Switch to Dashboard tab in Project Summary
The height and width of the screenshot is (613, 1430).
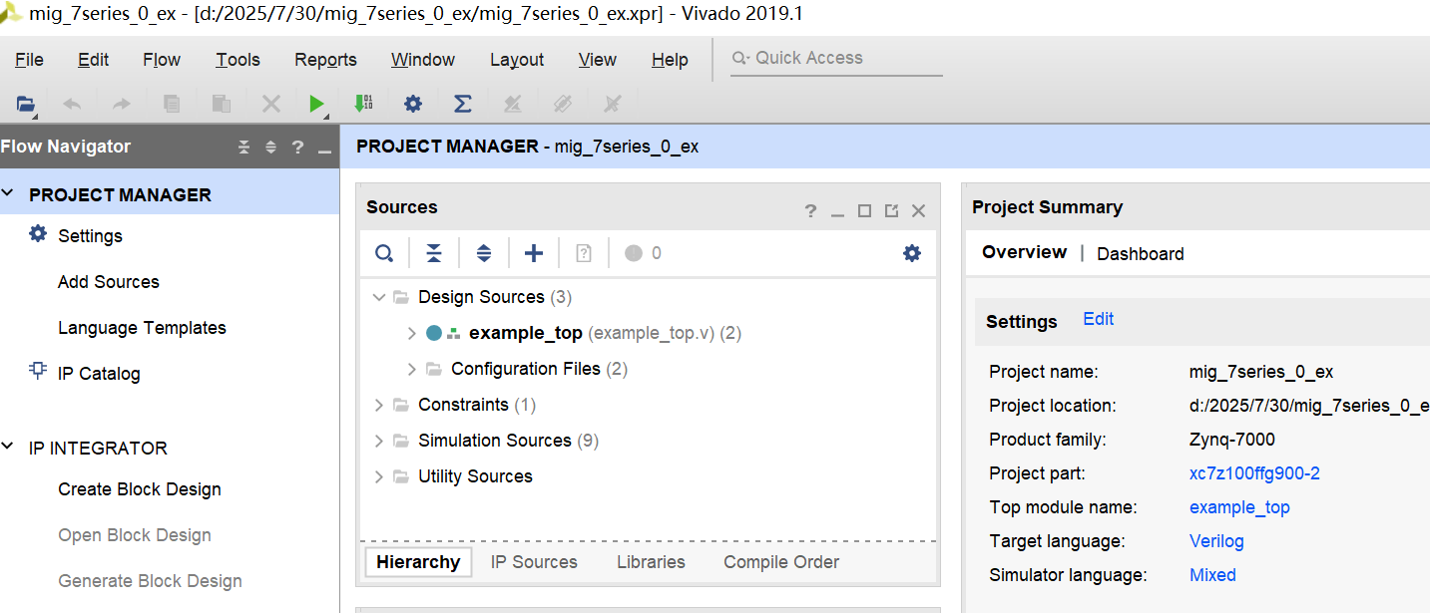click(1141, 254)
